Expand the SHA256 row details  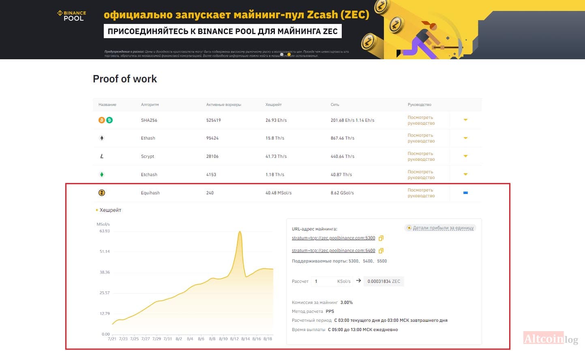(x=465, y=120)
